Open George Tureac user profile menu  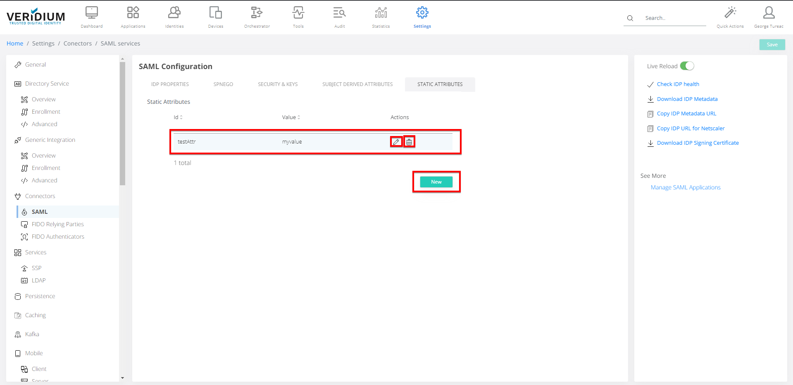[x=769, y=17]
